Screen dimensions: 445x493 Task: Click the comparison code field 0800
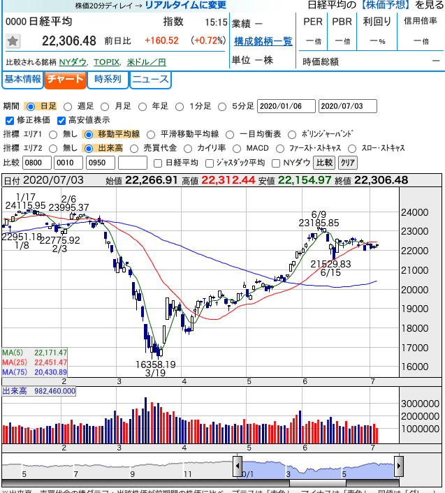tap(37, 163)
